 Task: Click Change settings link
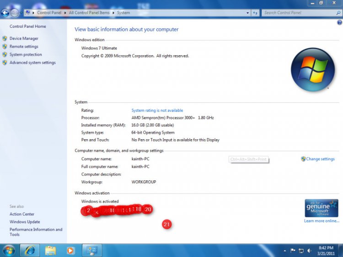coord(320,159)
